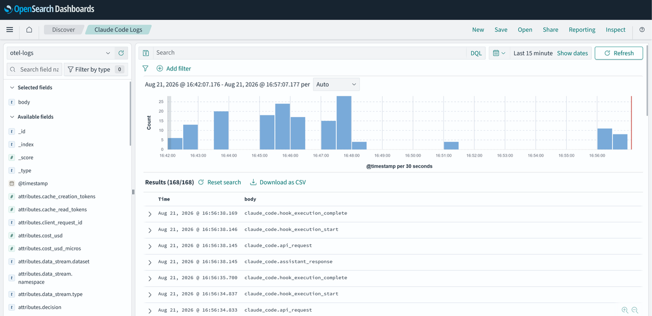Zoom in icon at bottom right
The height and width of the screenshot is (316, 652).
[x=625, y=310]
